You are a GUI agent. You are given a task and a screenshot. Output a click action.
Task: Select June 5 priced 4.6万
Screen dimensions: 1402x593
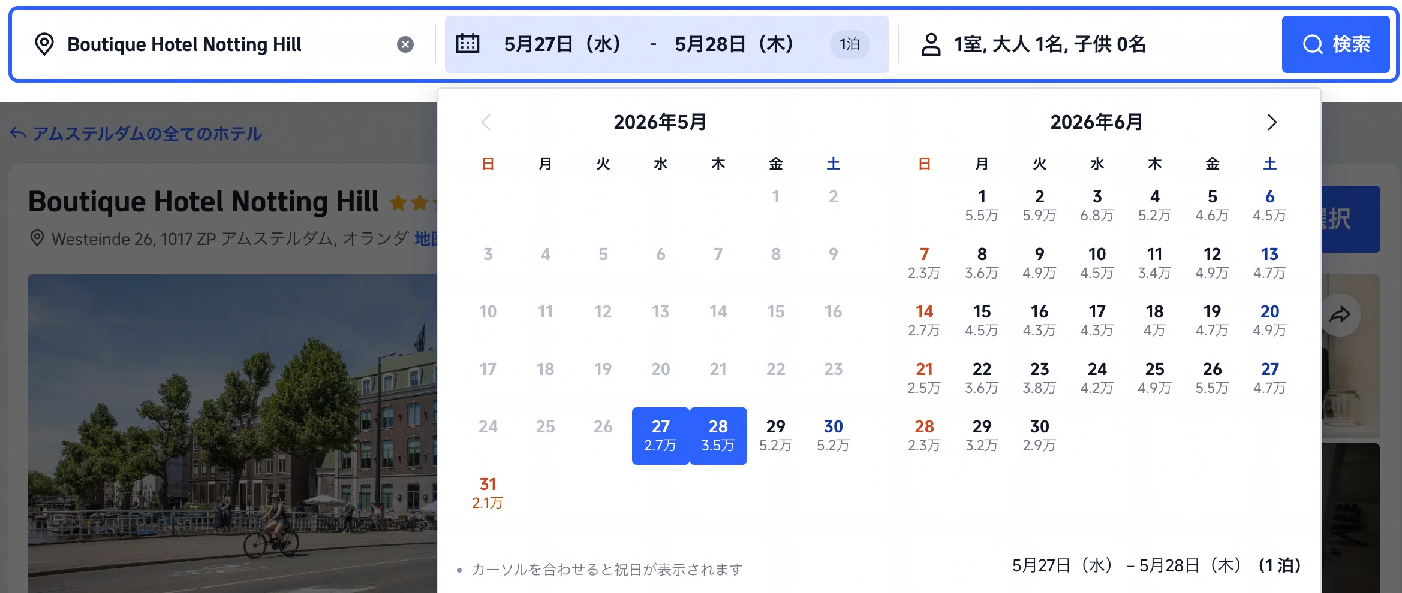coord(1213,205)
